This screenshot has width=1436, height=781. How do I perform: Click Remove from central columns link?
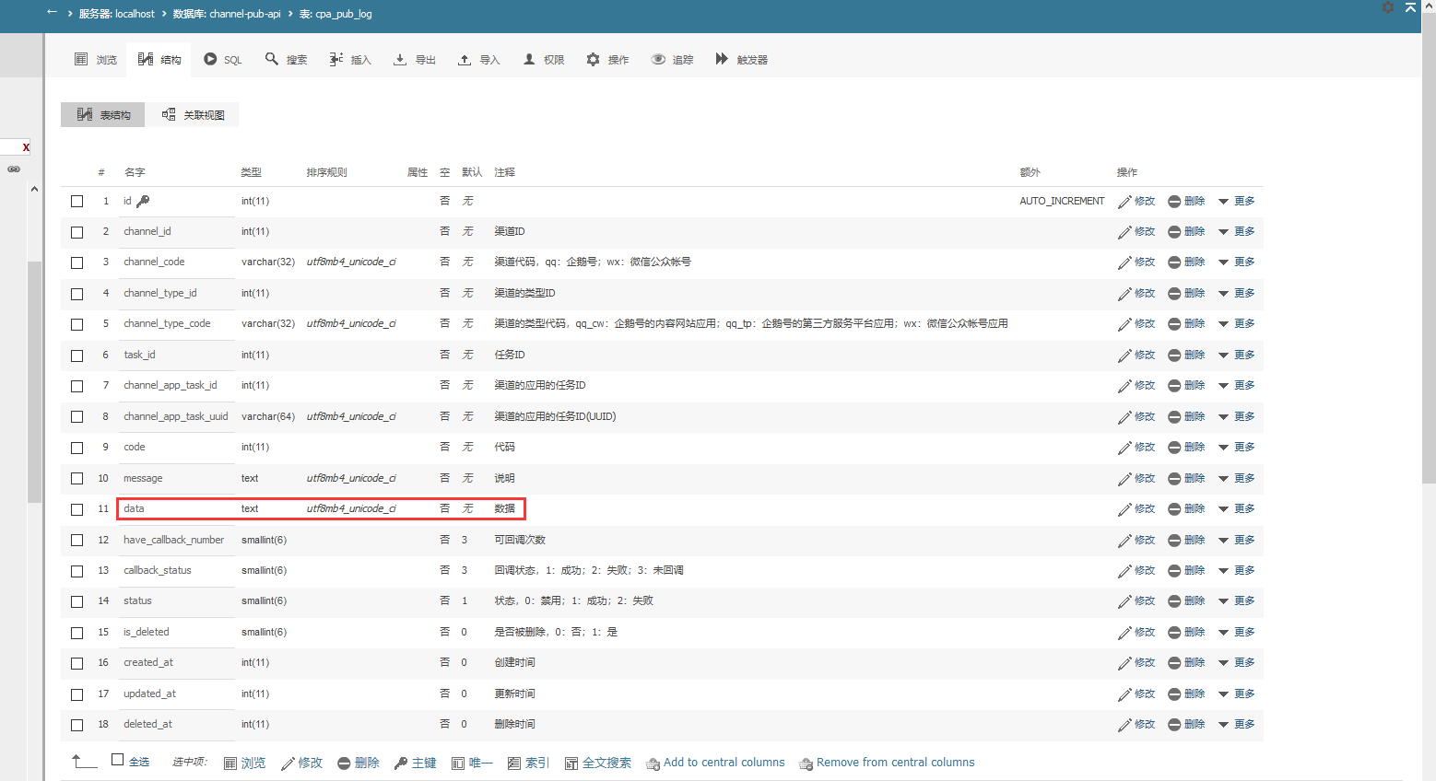(x=895, y=763)
